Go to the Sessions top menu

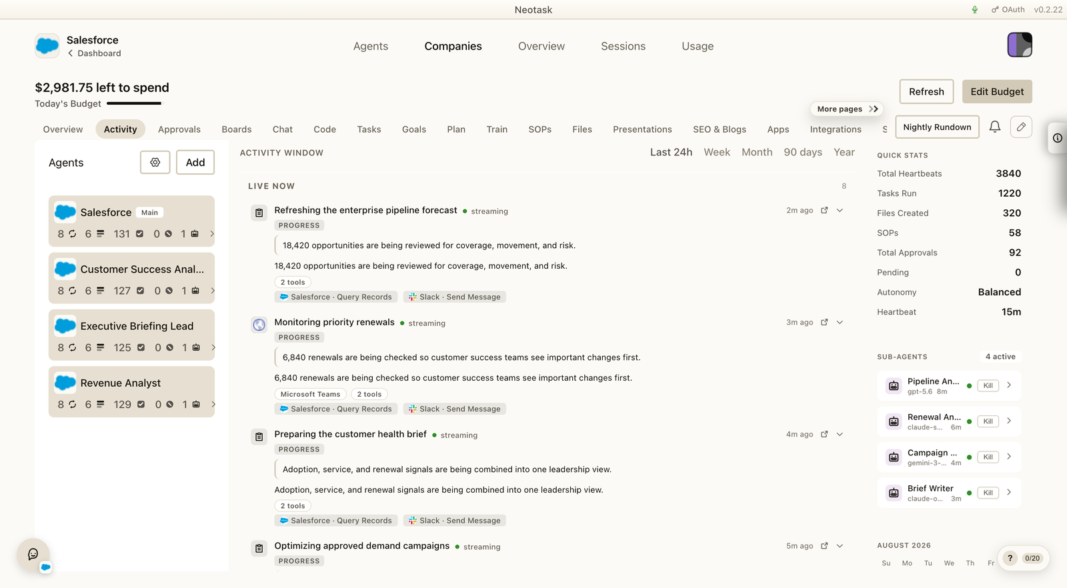623,46
